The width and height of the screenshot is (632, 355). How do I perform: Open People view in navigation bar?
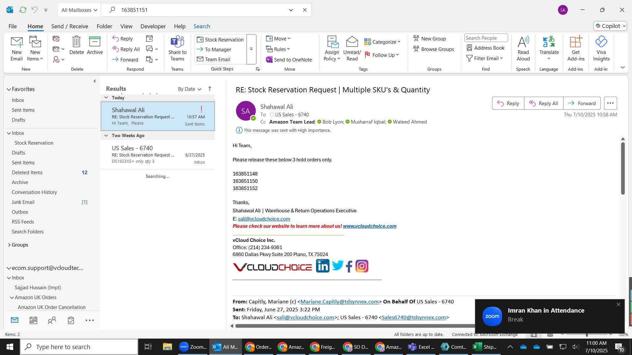click(52, 320)
